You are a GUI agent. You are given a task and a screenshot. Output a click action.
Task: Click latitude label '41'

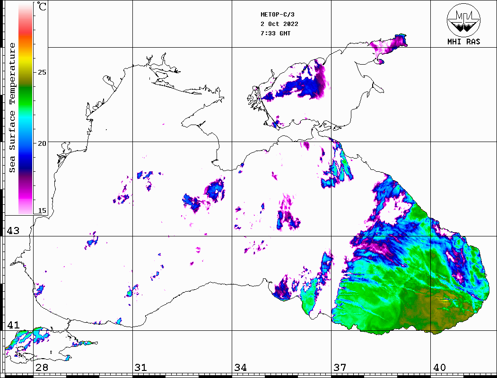click(13, 325)
